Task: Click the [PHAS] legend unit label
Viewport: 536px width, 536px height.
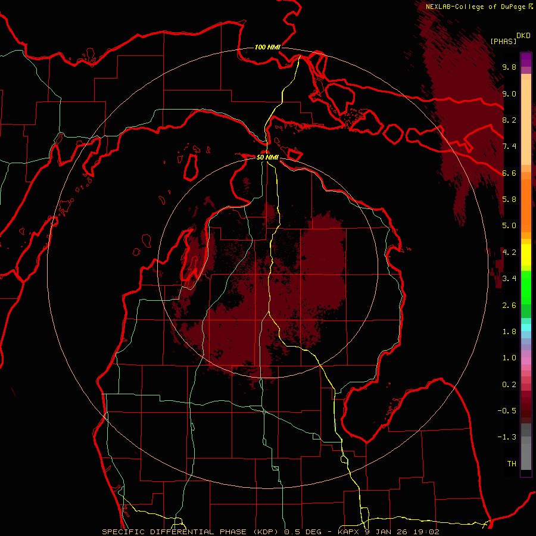Action: click(x=503, y=42)
